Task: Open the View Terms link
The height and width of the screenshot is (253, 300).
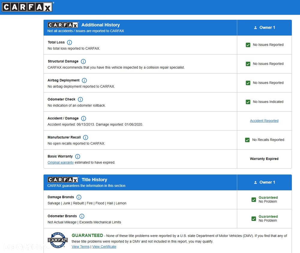Action: pos(80,246)
